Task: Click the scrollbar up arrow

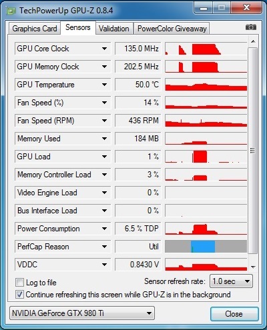Action: [x=253, y=41]
